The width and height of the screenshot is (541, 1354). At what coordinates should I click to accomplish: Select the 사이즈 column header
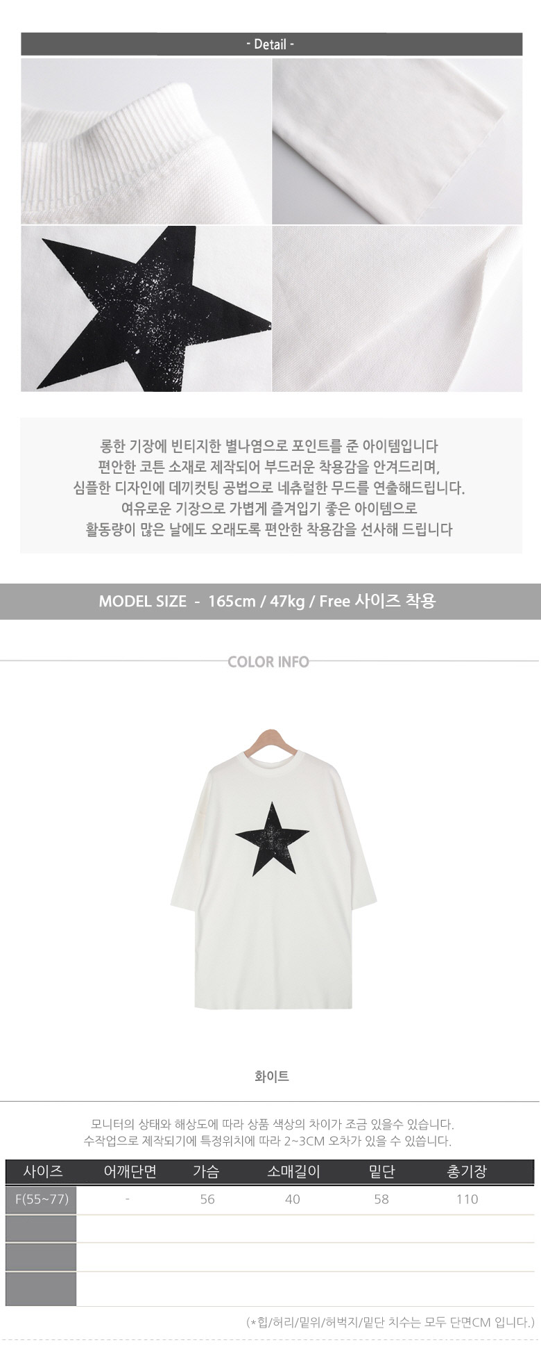[43, 1171]
